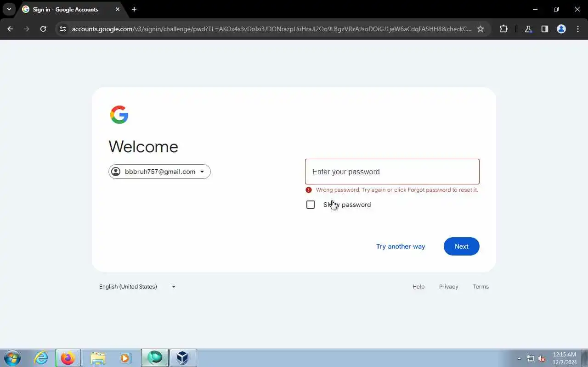
Task: Click the Try another way link
Action: (401, 246)
